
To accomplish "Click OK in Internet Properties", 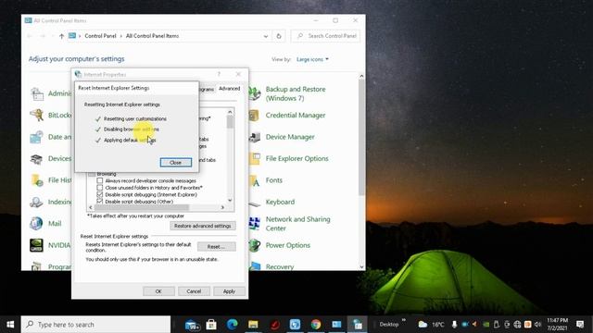I will (158, 291).
